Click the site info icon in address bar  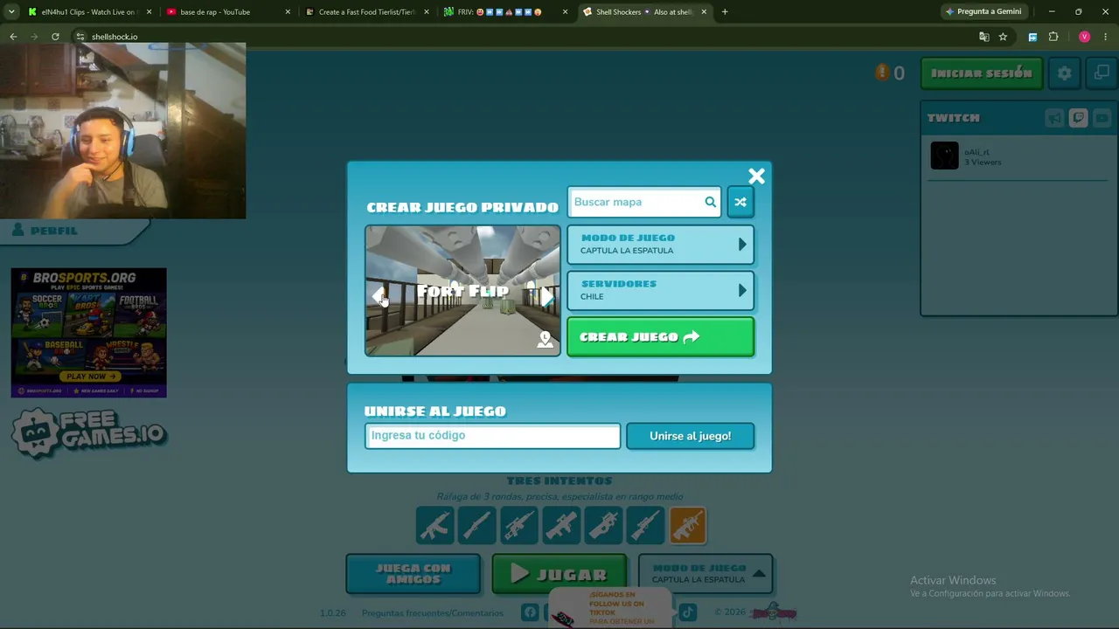[80, 37]
